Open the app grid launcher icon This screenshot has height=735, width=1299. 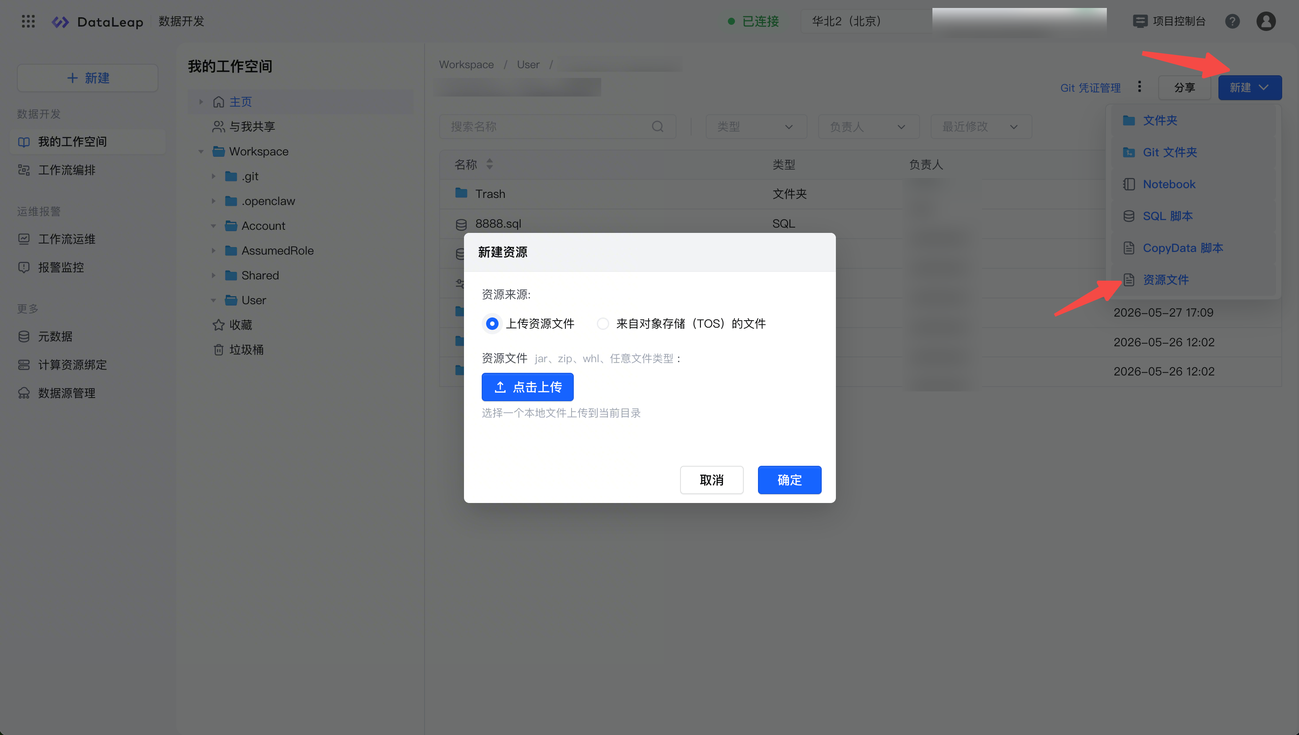point(28,21)
